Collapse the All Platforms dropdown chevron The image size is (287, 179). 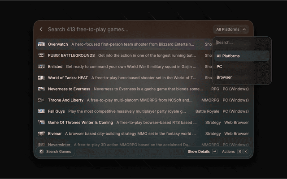pos(244,30)
